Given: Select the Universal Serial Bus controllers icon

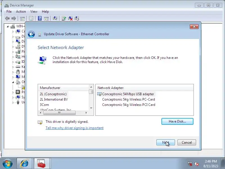Looking at the screenshot, I should (18, 102).
